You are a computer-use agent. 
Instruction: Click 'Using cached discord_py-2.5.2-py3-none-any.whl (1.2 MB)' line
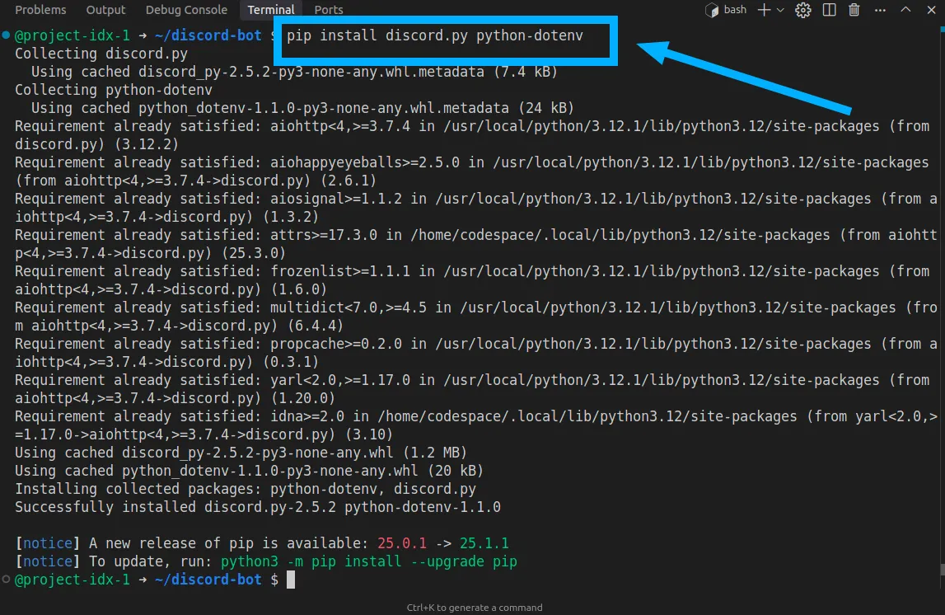pyautogui.click(x=241, y=453)
